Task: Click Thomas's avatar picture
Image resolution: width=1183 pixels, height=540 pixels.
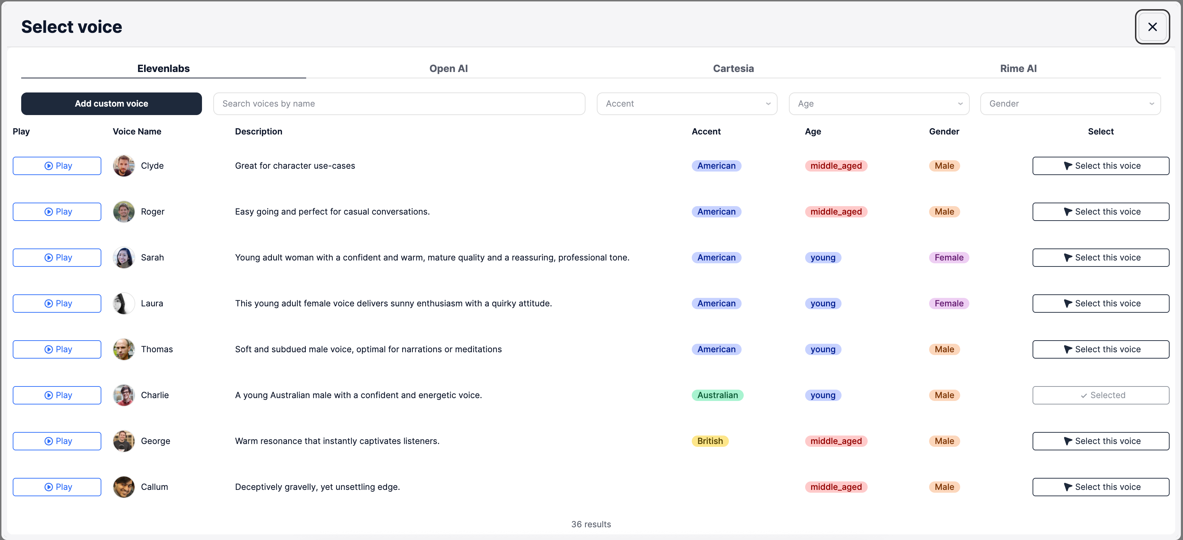Action: pos(124,349)
